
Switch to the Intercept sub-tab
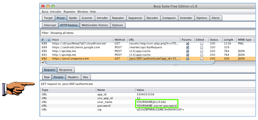50,25
